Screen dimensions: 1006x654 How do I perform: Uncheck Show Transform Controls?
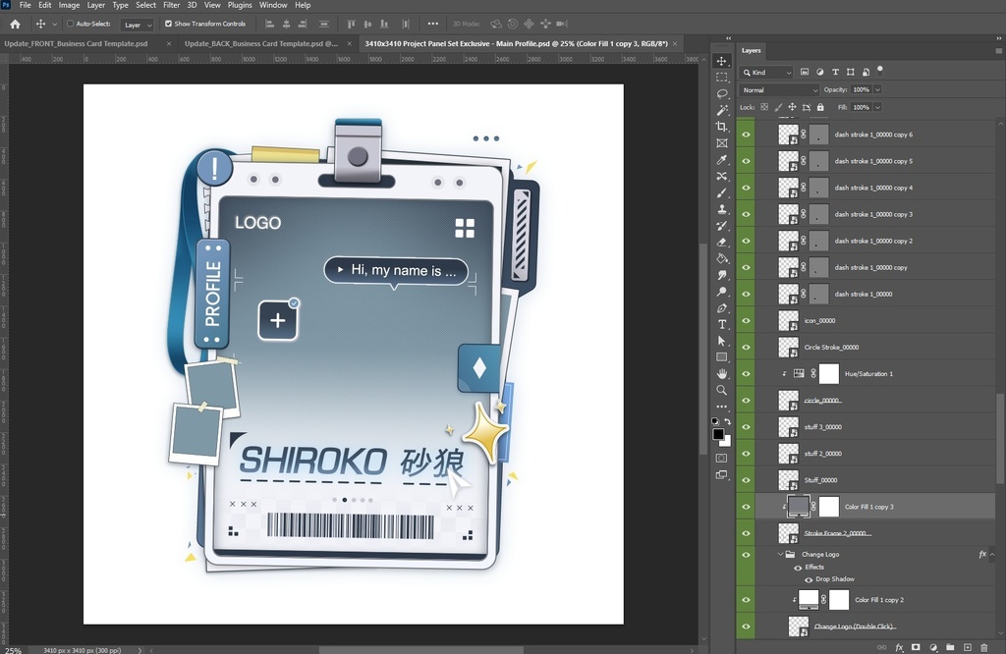[168, 24]
